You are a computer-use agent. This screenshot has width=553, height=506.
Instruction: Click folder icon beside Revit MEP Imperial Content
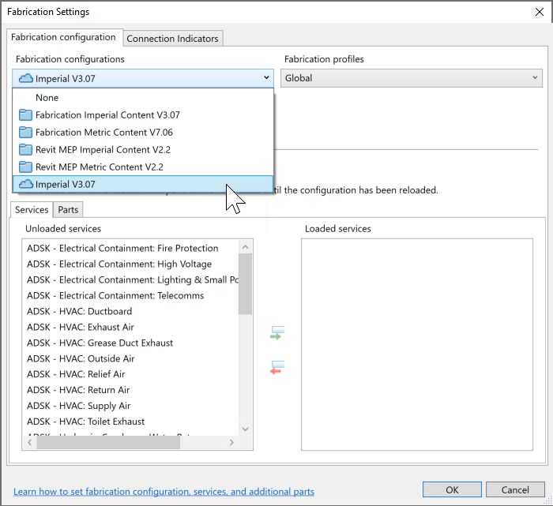pyautogui.click(x=25, y=150)
